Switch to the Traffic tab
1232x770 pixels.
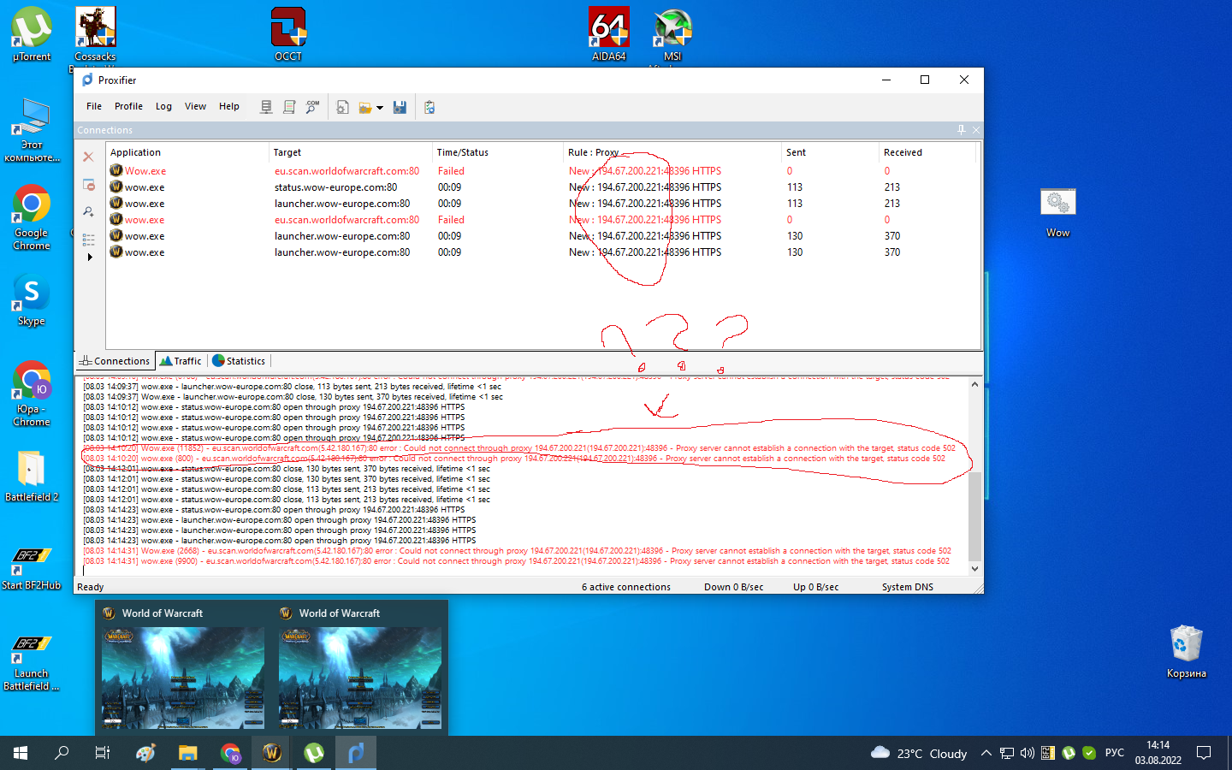pos(181,361)
